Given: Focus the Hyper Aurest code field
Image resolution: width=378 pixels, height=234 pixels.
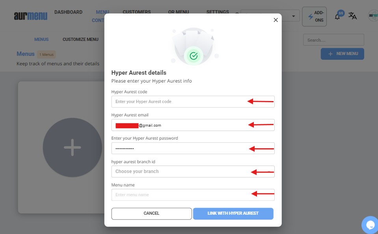Looking at the screenshot, I should pyautogui.click(x=179, y=101).
